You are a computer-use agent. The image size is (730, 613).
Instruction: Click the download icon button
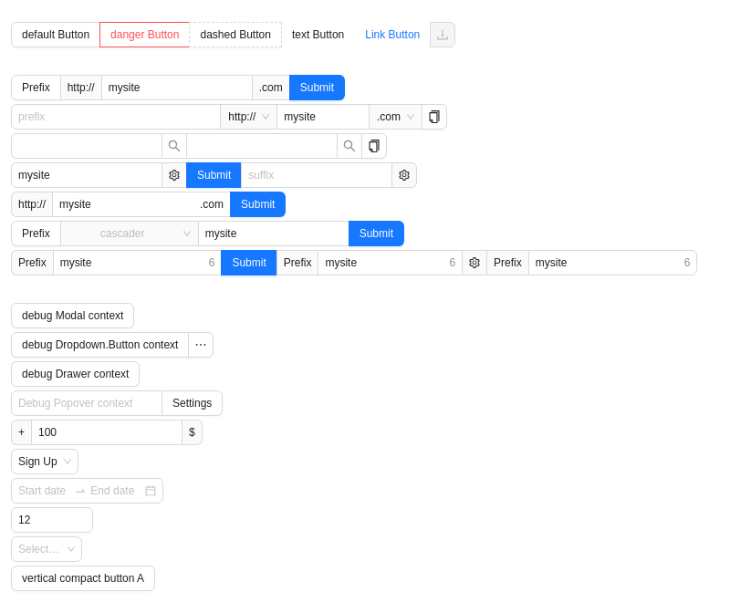coord(443,35)
